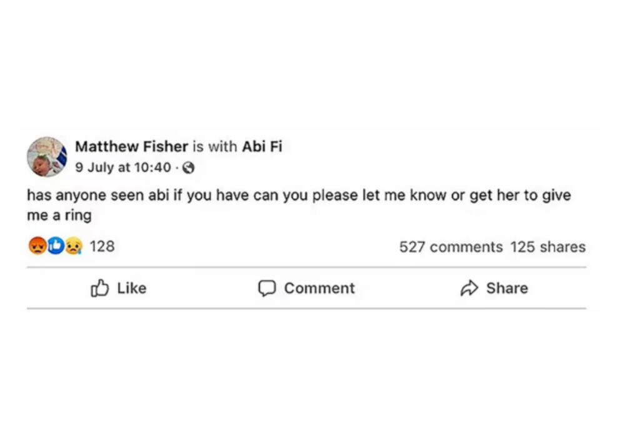Click the thumbs-up icon on the Like button
Image resolution: width=625 pixels, height=438 pixels.
tap(100, 288)
